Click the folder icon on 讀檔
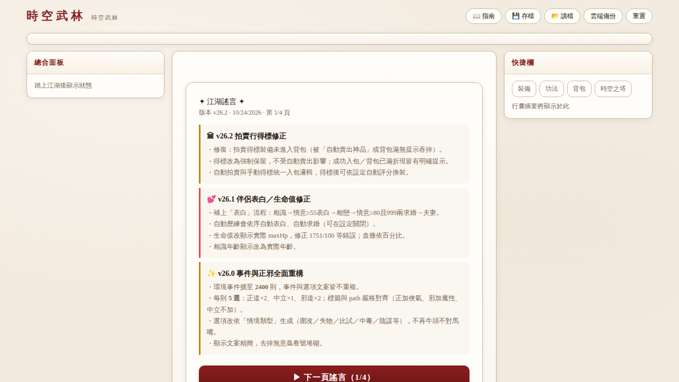The width and height of the screenshot is (679, 382). (x=555, y=16)
